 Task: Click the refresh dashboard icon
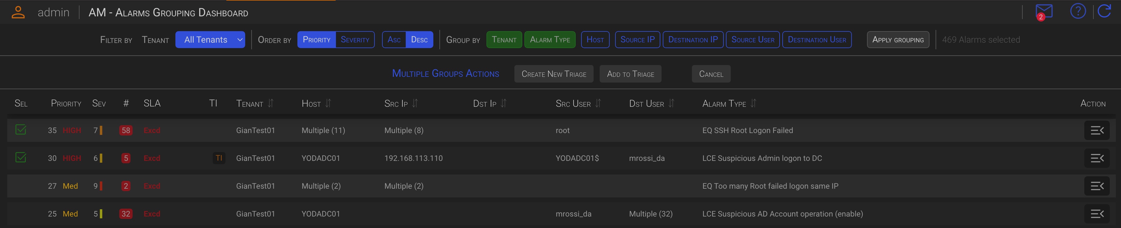1105,11
